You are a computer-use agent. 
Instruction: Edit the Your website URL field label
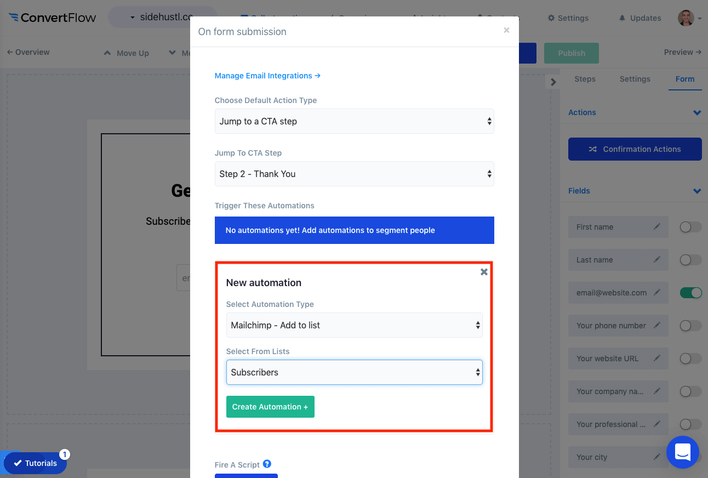pos(657,358)
